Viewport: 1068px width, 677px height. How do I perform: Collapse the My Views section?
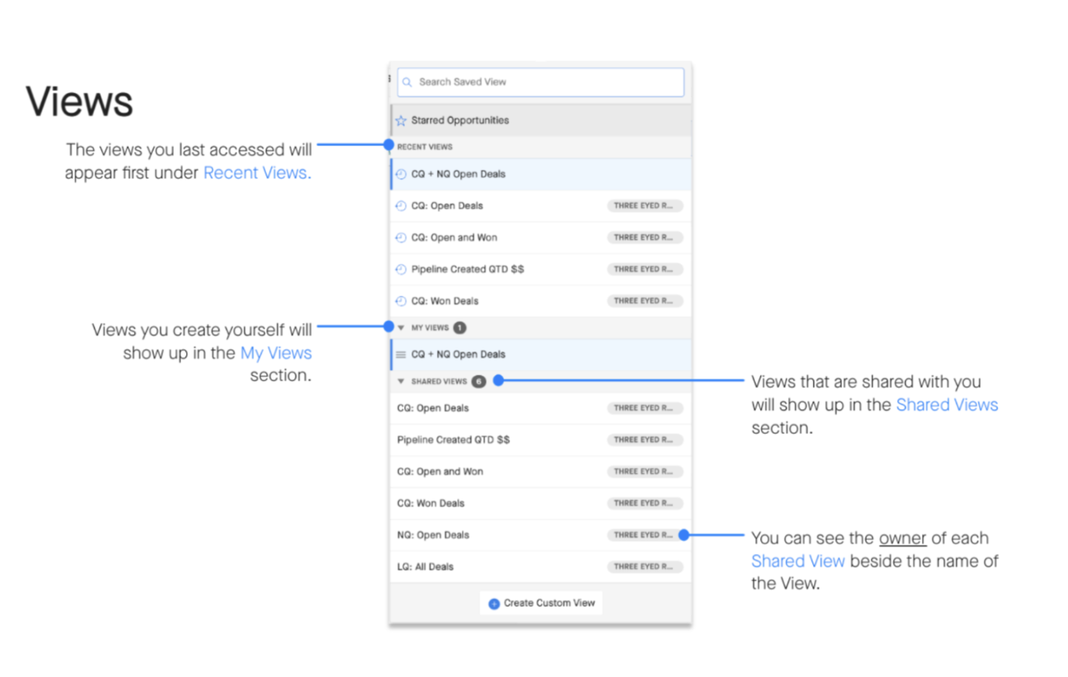tap(401, 327)
